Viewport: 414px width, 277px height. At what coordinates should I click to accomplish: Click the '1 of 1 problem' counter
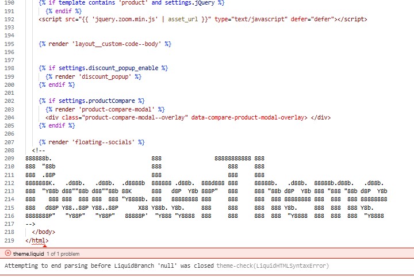(63, 254)
